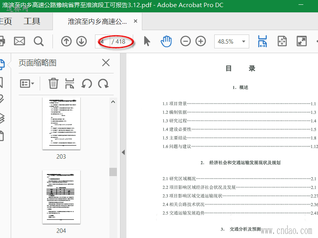The width and height of the screenshot is (318, 238).
Task: Fit one full page in window
Action: [282, 41]
